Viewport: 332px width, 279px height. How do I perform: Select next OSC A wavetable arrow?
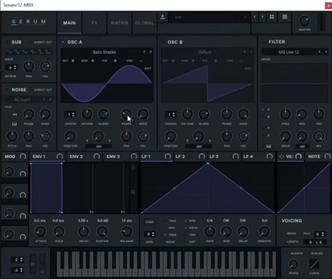tap(150, 52)
